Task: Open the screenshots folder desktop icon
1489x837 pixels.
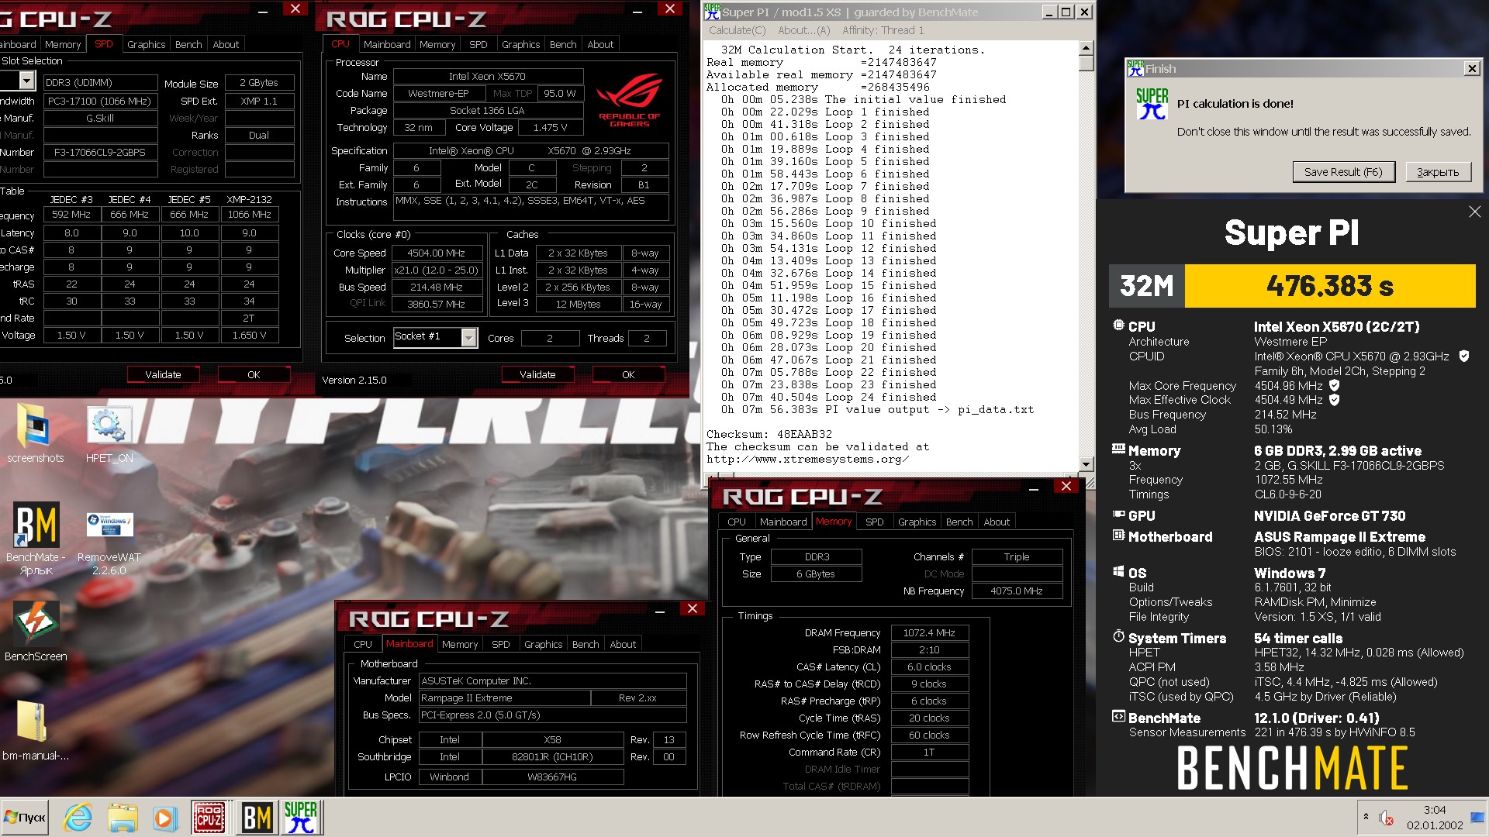Action: tap(35, 434)
